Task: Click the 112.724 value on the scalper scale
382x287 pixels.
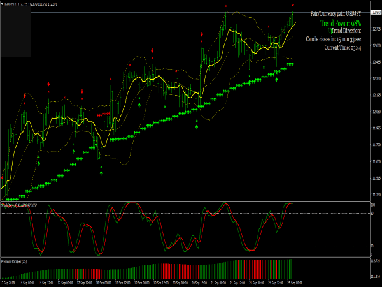Action: [x=376, y=261]
